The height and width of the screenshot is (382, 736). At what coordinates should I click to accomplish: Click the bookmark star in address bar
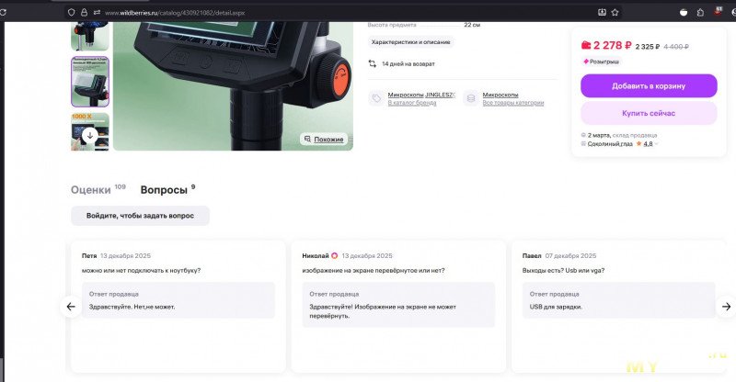[615, 13]
